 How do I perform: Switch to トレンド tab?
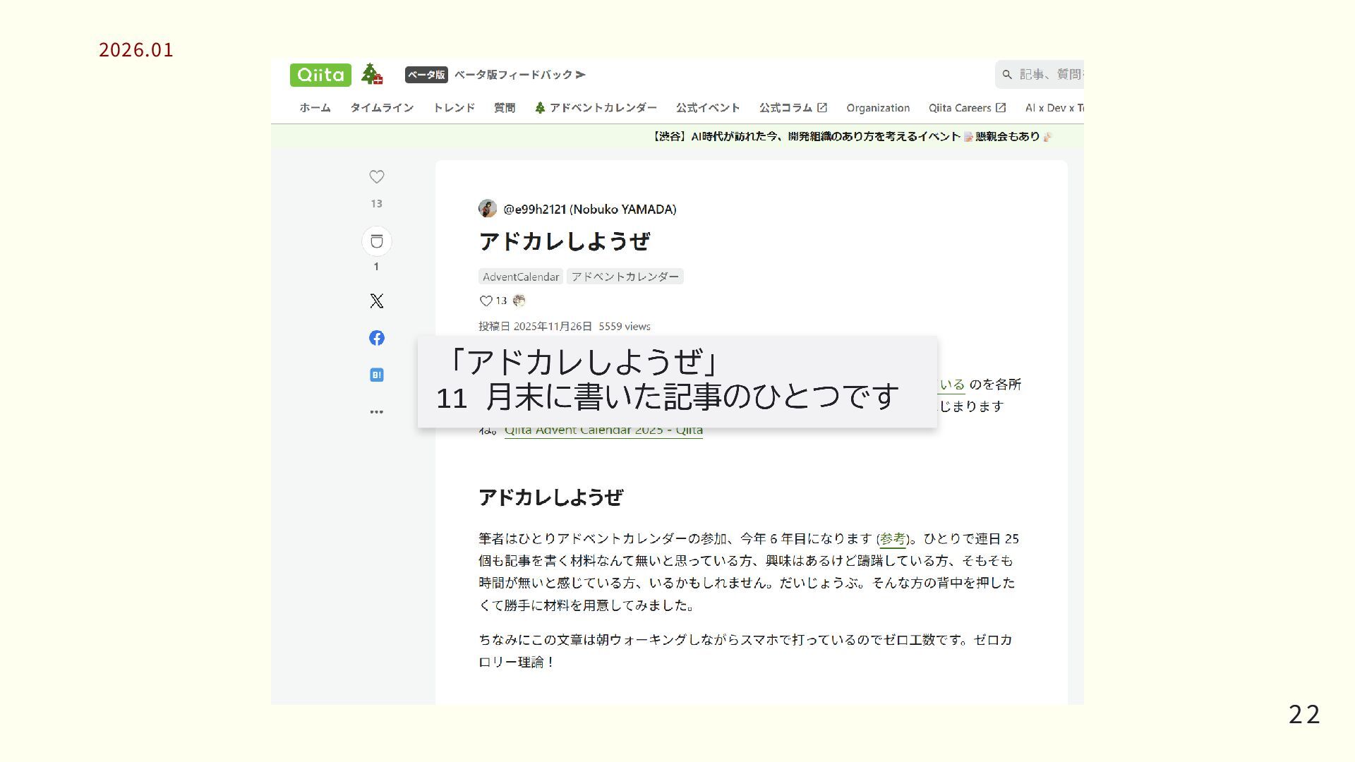click(454, 108)
